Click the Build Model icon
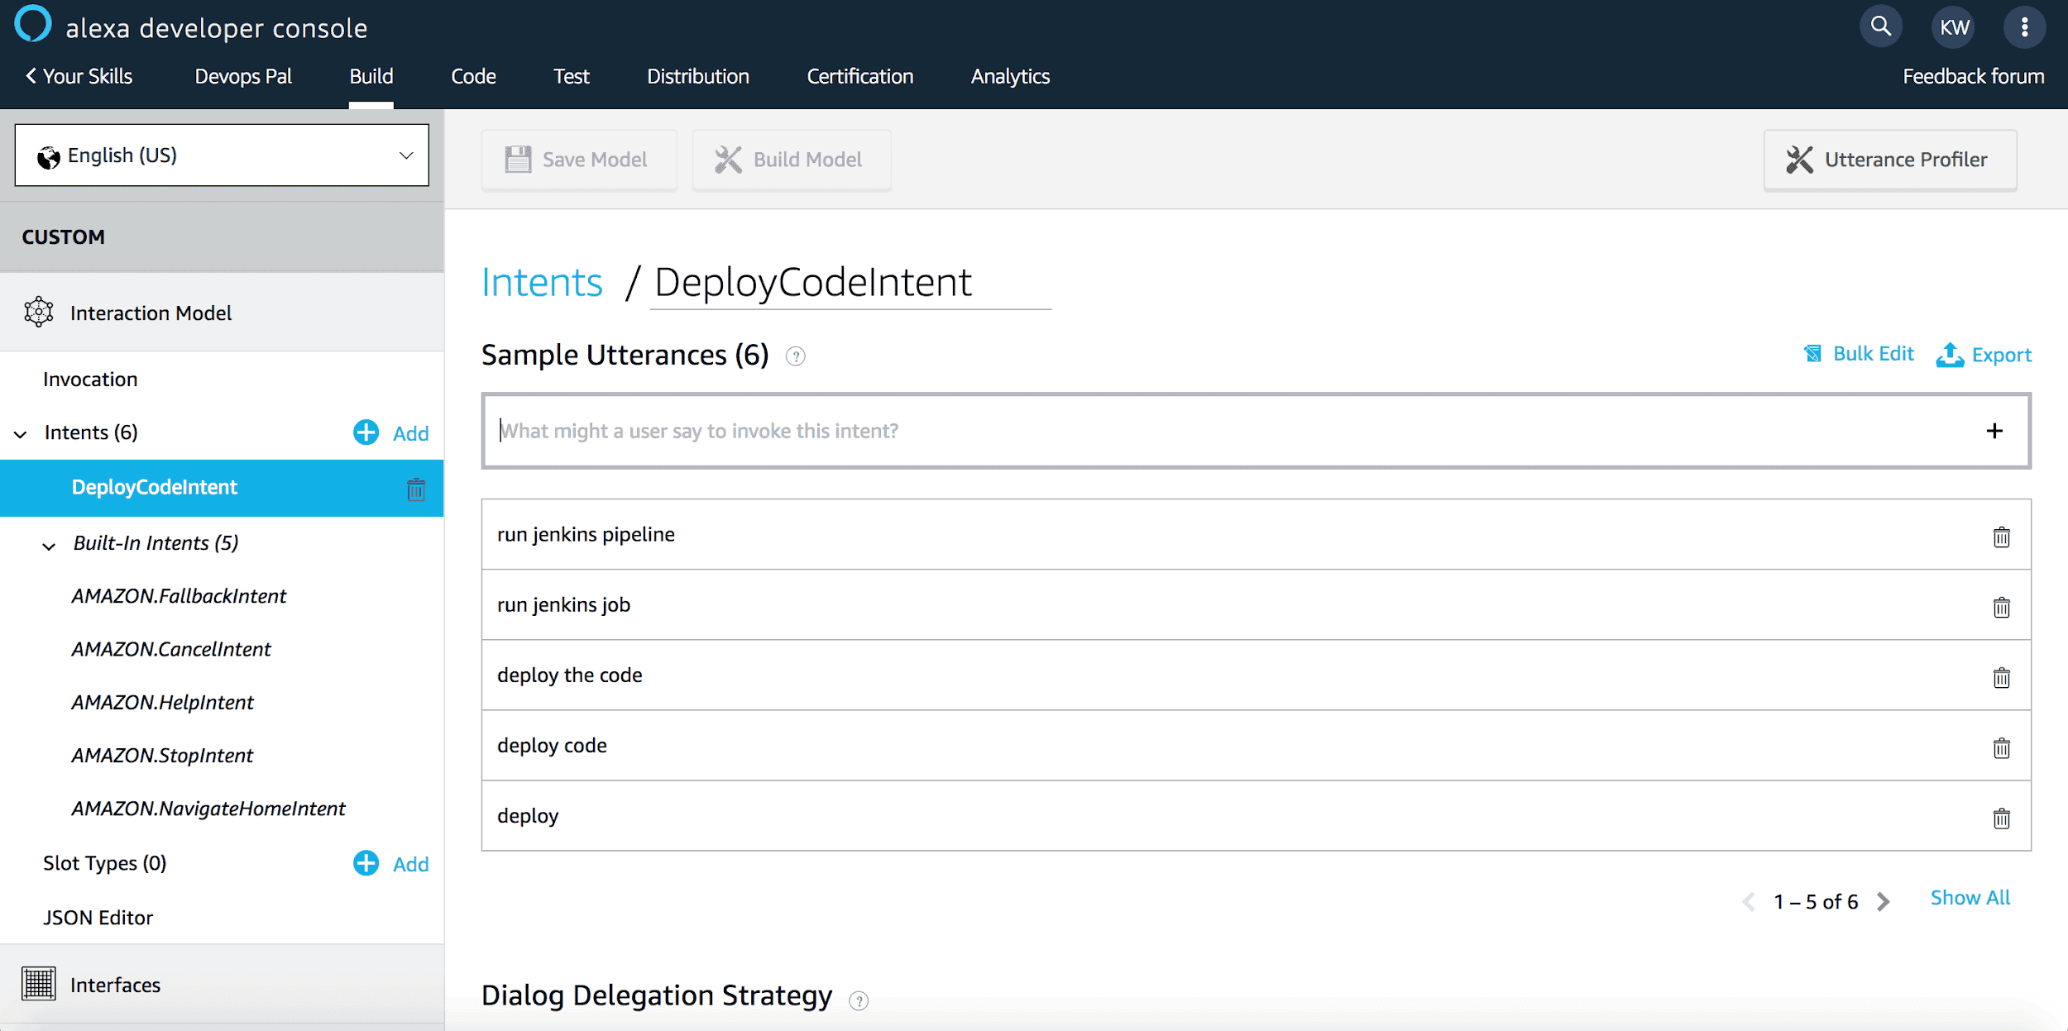 tap(729, 158)
